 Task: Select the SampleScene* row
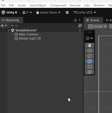pyautogui.click(x=41, y=30)
